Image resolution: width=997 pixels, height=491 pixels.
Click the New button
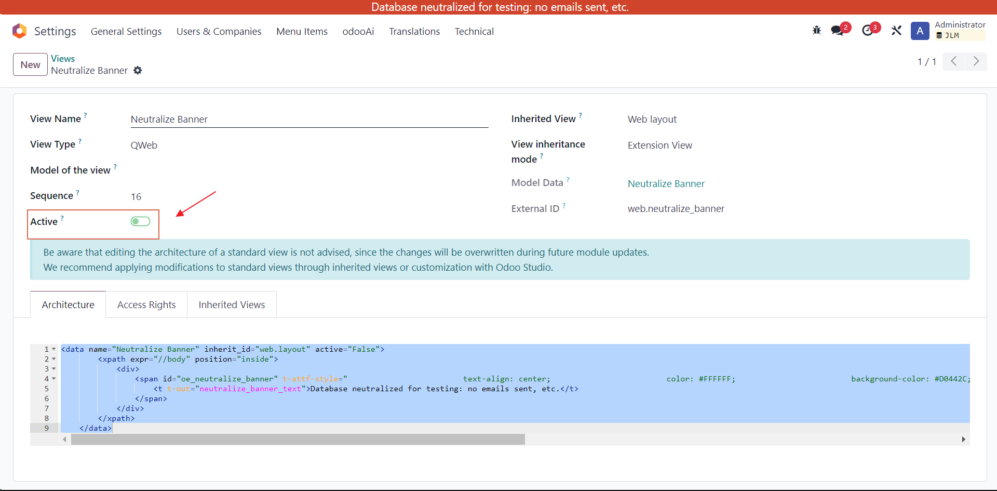[30, 64]
